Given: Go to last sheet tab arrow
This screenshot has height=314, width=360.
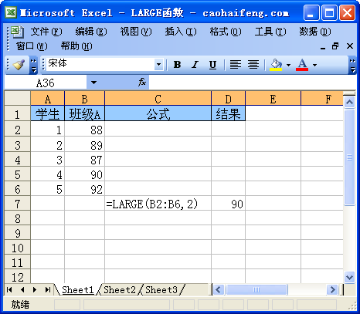Looking at the screenshot, I should coord(47,290).
